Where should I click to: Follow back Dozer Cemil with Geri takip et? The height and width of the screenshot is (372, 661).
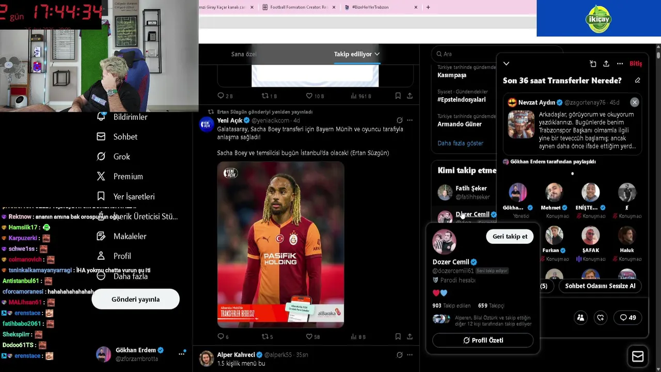(x=510, y=237)
